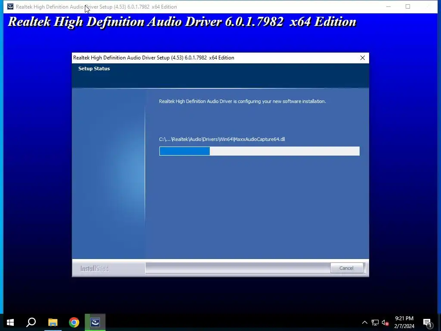The height and width of the screenshot is (331, 441).
Task: Close the Realtek setup dialog
Action: [x=363, y=58]
